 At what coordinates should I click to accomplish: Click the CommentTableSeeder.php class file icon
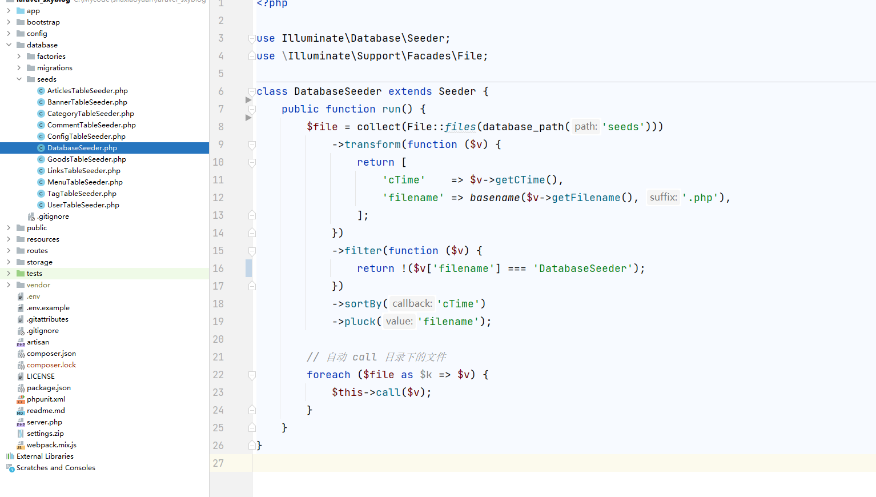[x=41, y=125]
